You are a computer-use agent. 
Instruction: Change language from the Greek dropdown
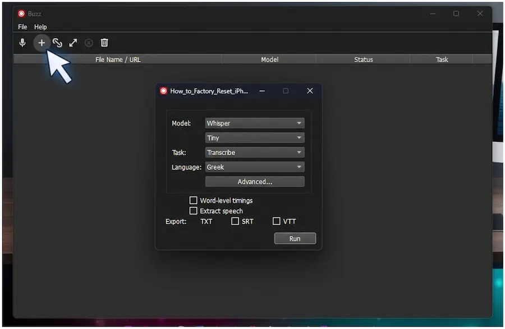255,167
